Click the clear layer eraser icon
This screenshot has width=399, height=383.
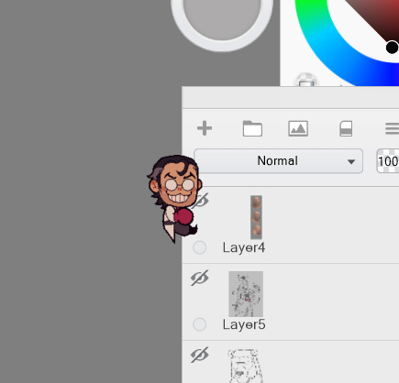[346, 128]
